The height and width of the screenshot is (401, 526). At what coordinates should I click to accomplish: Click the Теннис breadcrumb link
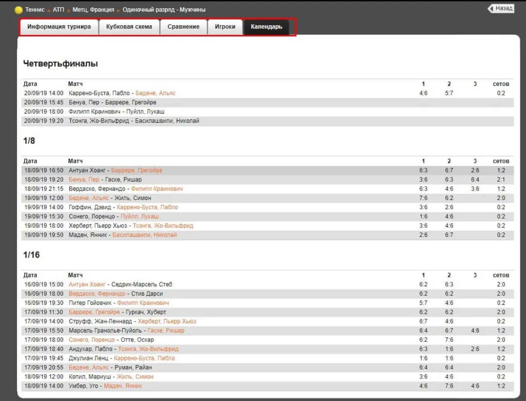coord(35,10)
